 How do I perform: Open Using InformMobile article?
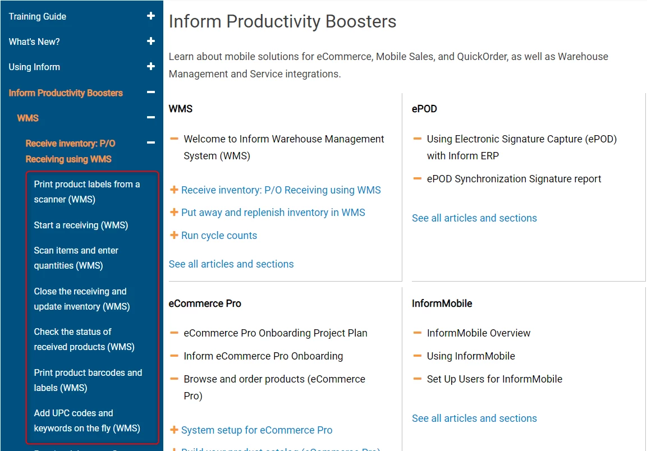pos(471,356)
